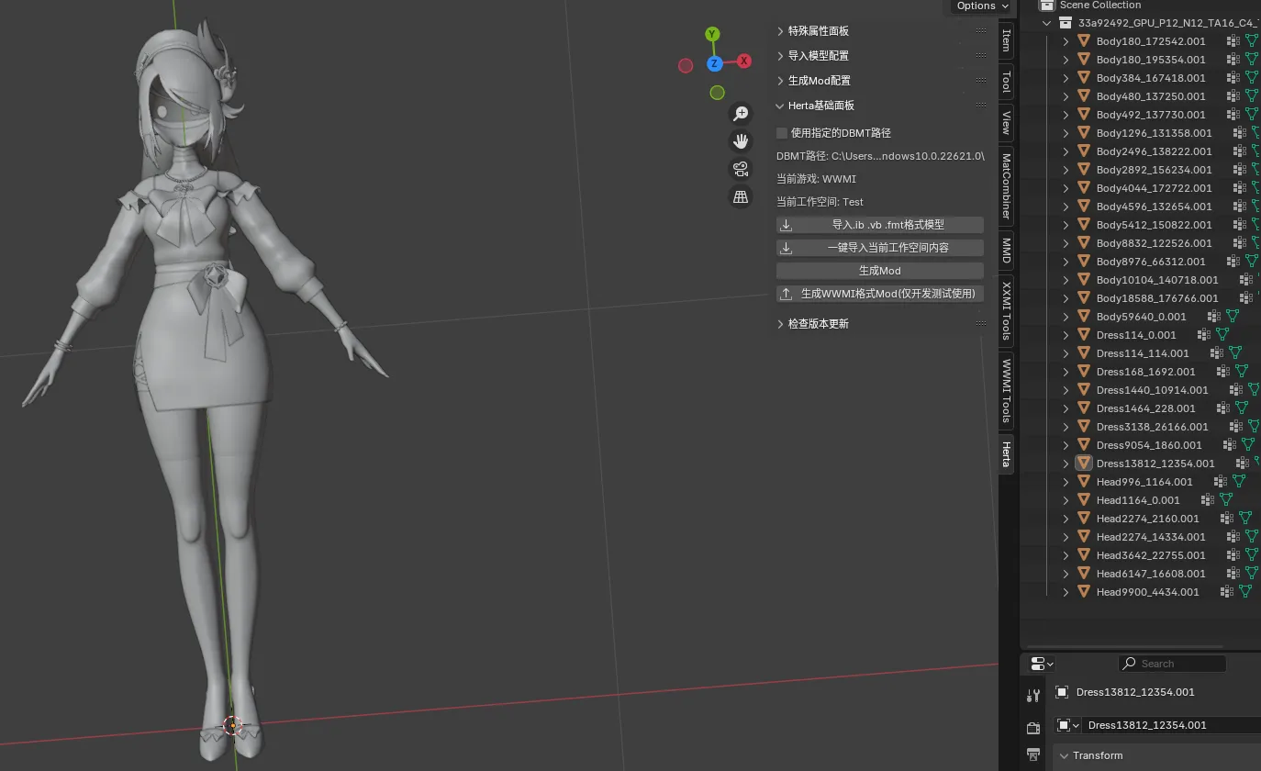
Task: Expand the Head2274_2160.001 tree row
Action: (x=1066, y=519)
